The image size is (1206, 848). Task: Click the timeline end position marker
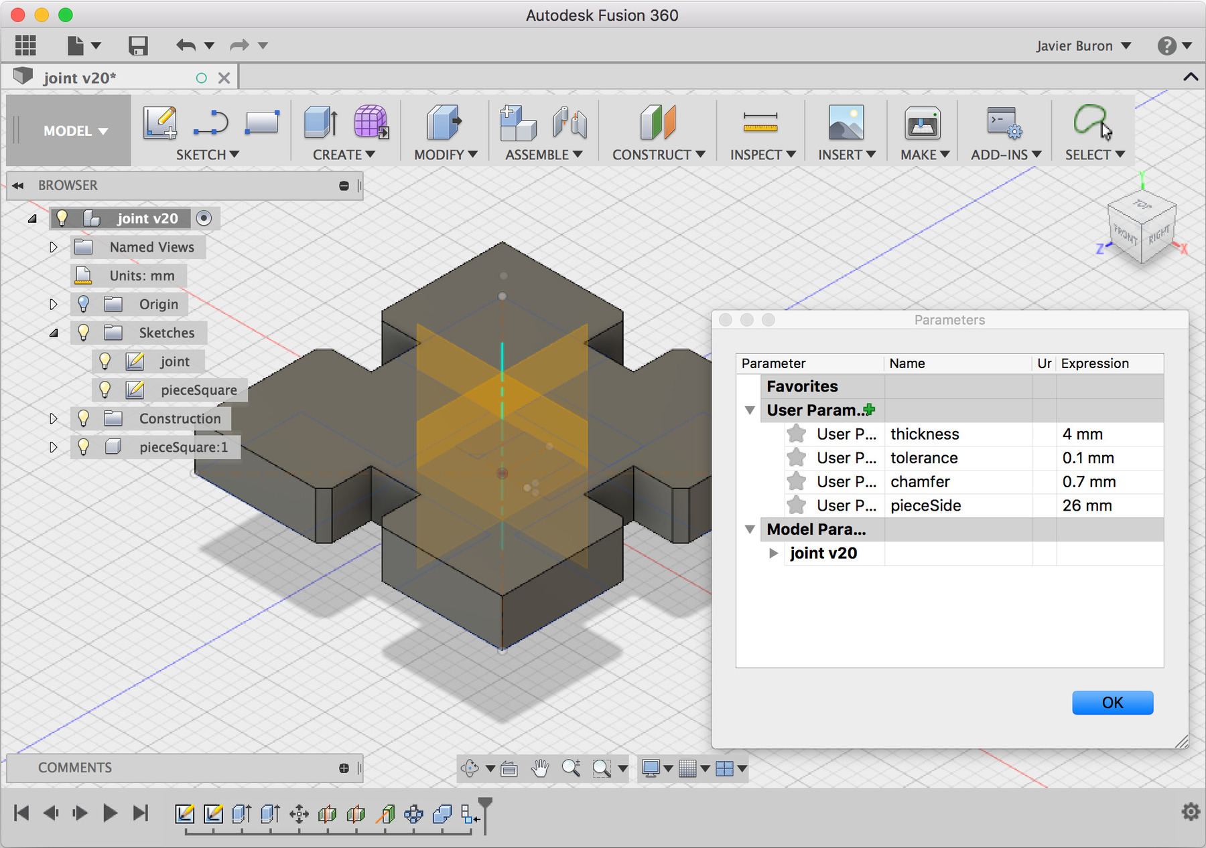pyautogui.click(x=485, y=815)
